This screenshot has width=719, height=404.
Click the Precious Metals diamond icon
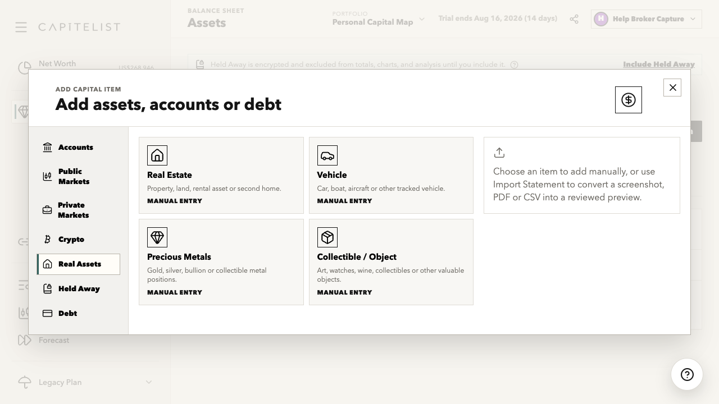click(157, 237)
